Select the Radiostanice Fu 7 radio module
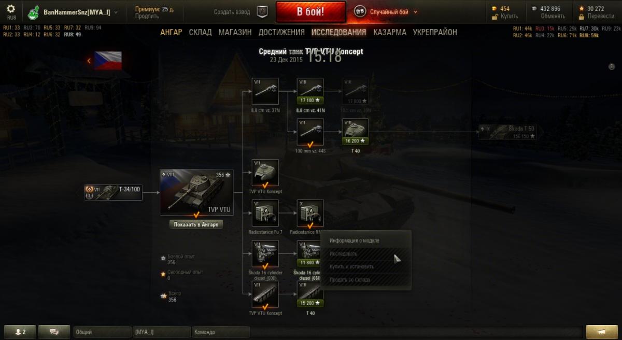This screenshot has width=622, height=340. pyautogui.click(x=265, y=213)
